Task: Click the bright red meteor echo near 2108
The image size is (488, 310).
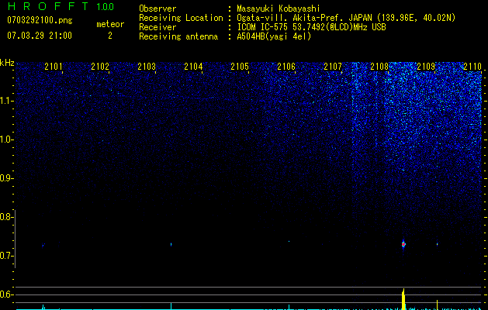Action: tap(403, 244)
